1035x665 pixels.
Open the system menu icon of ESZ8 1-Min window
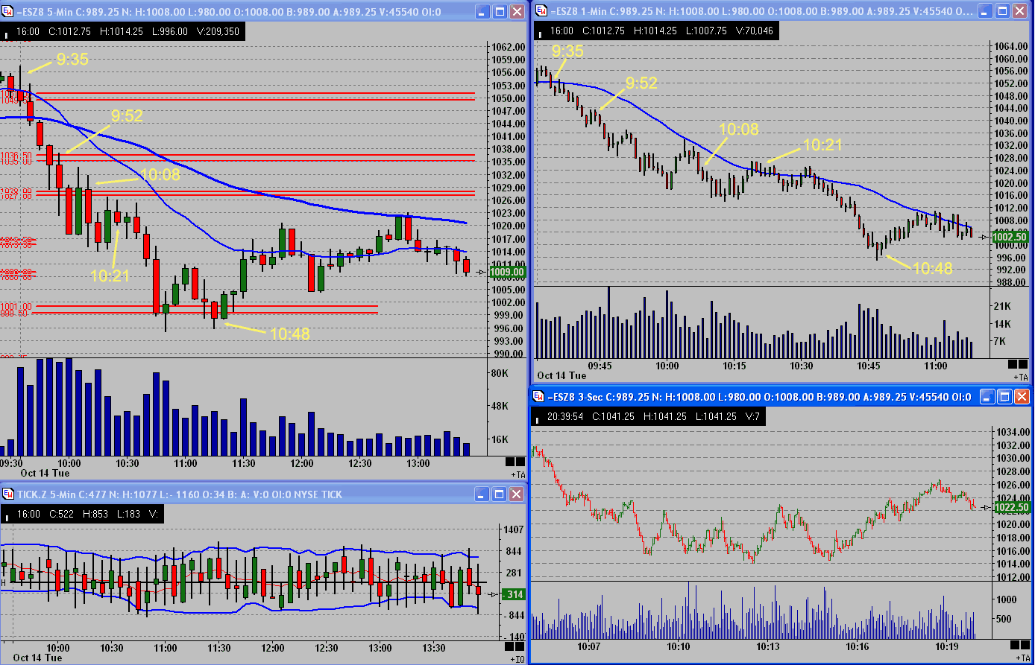coord(541,10)
